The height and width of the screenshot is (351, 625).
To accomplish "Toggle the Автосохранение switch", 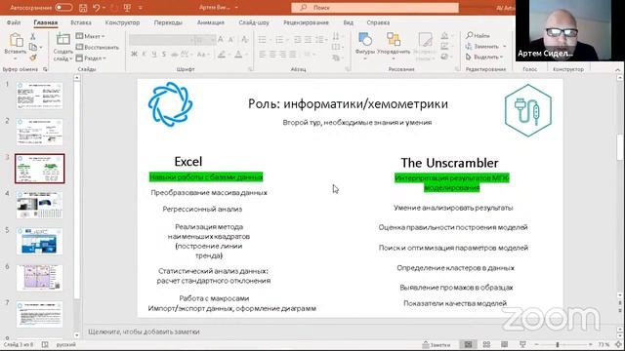I will tap(63, 8).
